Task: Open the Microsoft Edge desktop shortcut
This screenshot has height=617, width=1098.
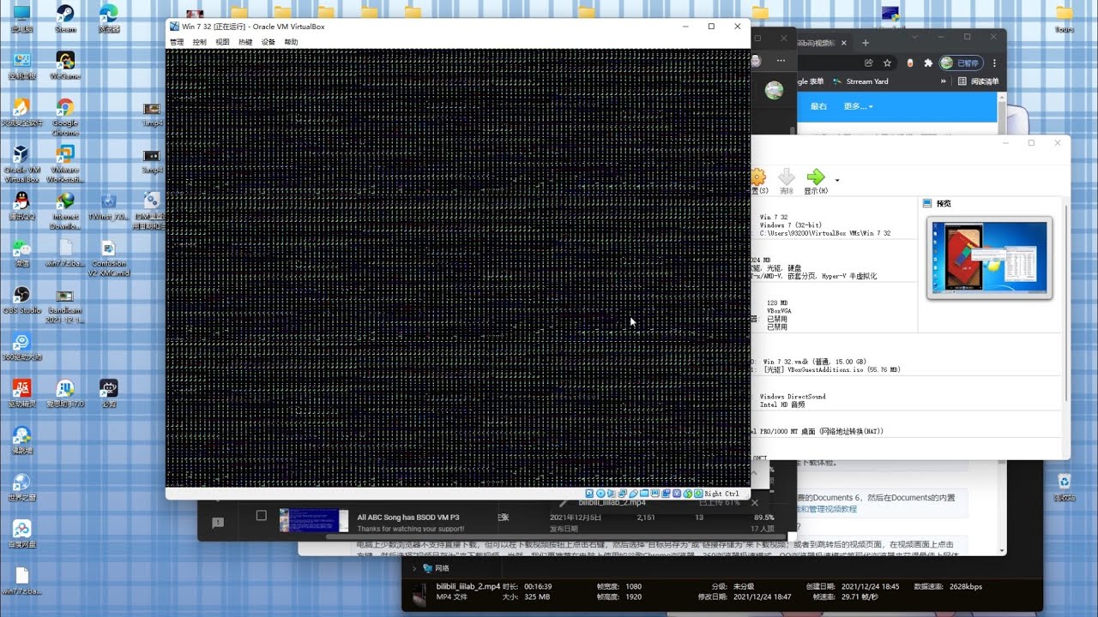Action: point(109,18)
